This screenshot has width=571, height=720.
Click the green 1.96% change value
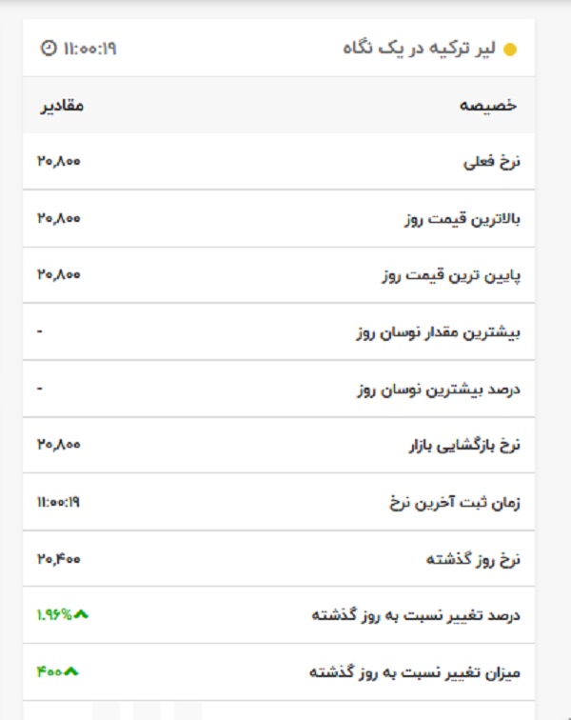click(x=55, y=614)
